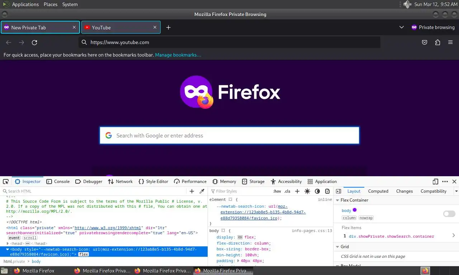Toggle light color scheme simulation (sun icon)
This screenshot has height=275, width=459.
coord(307,191)
